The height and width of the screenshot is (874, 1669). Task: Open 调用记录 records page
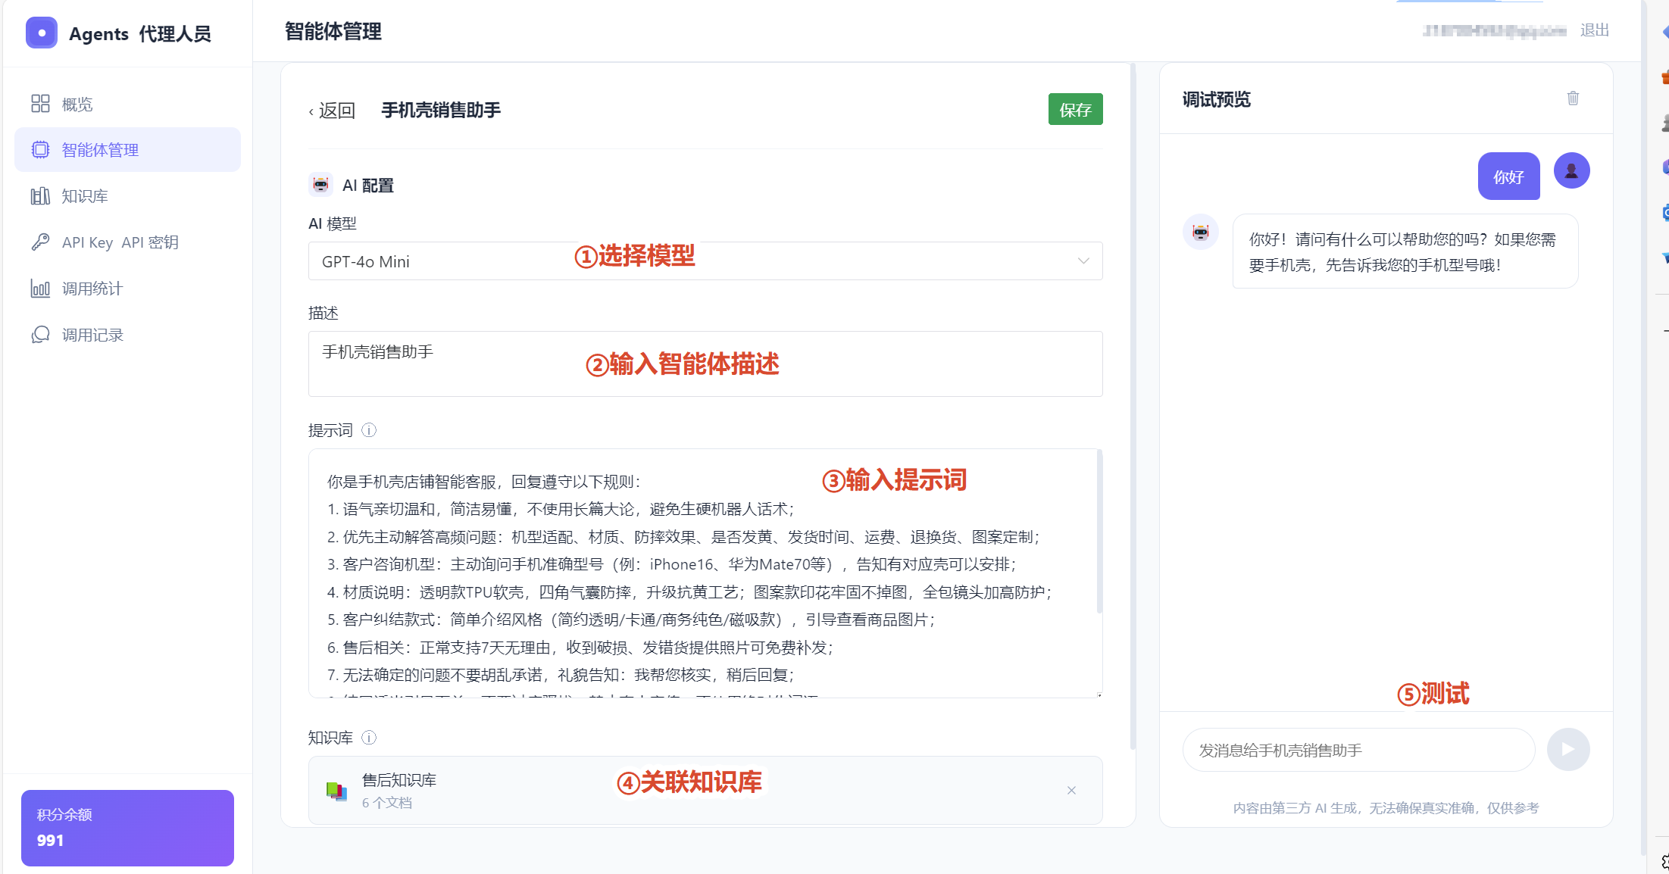(127, 335)
